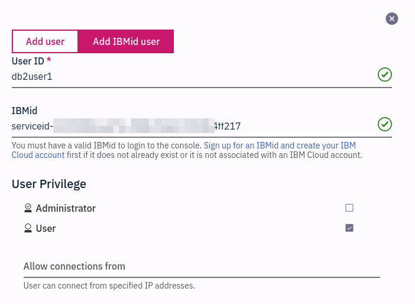Click the Administrator privilege label
This screenshot has height=304, width=415.
coord(66,208)
